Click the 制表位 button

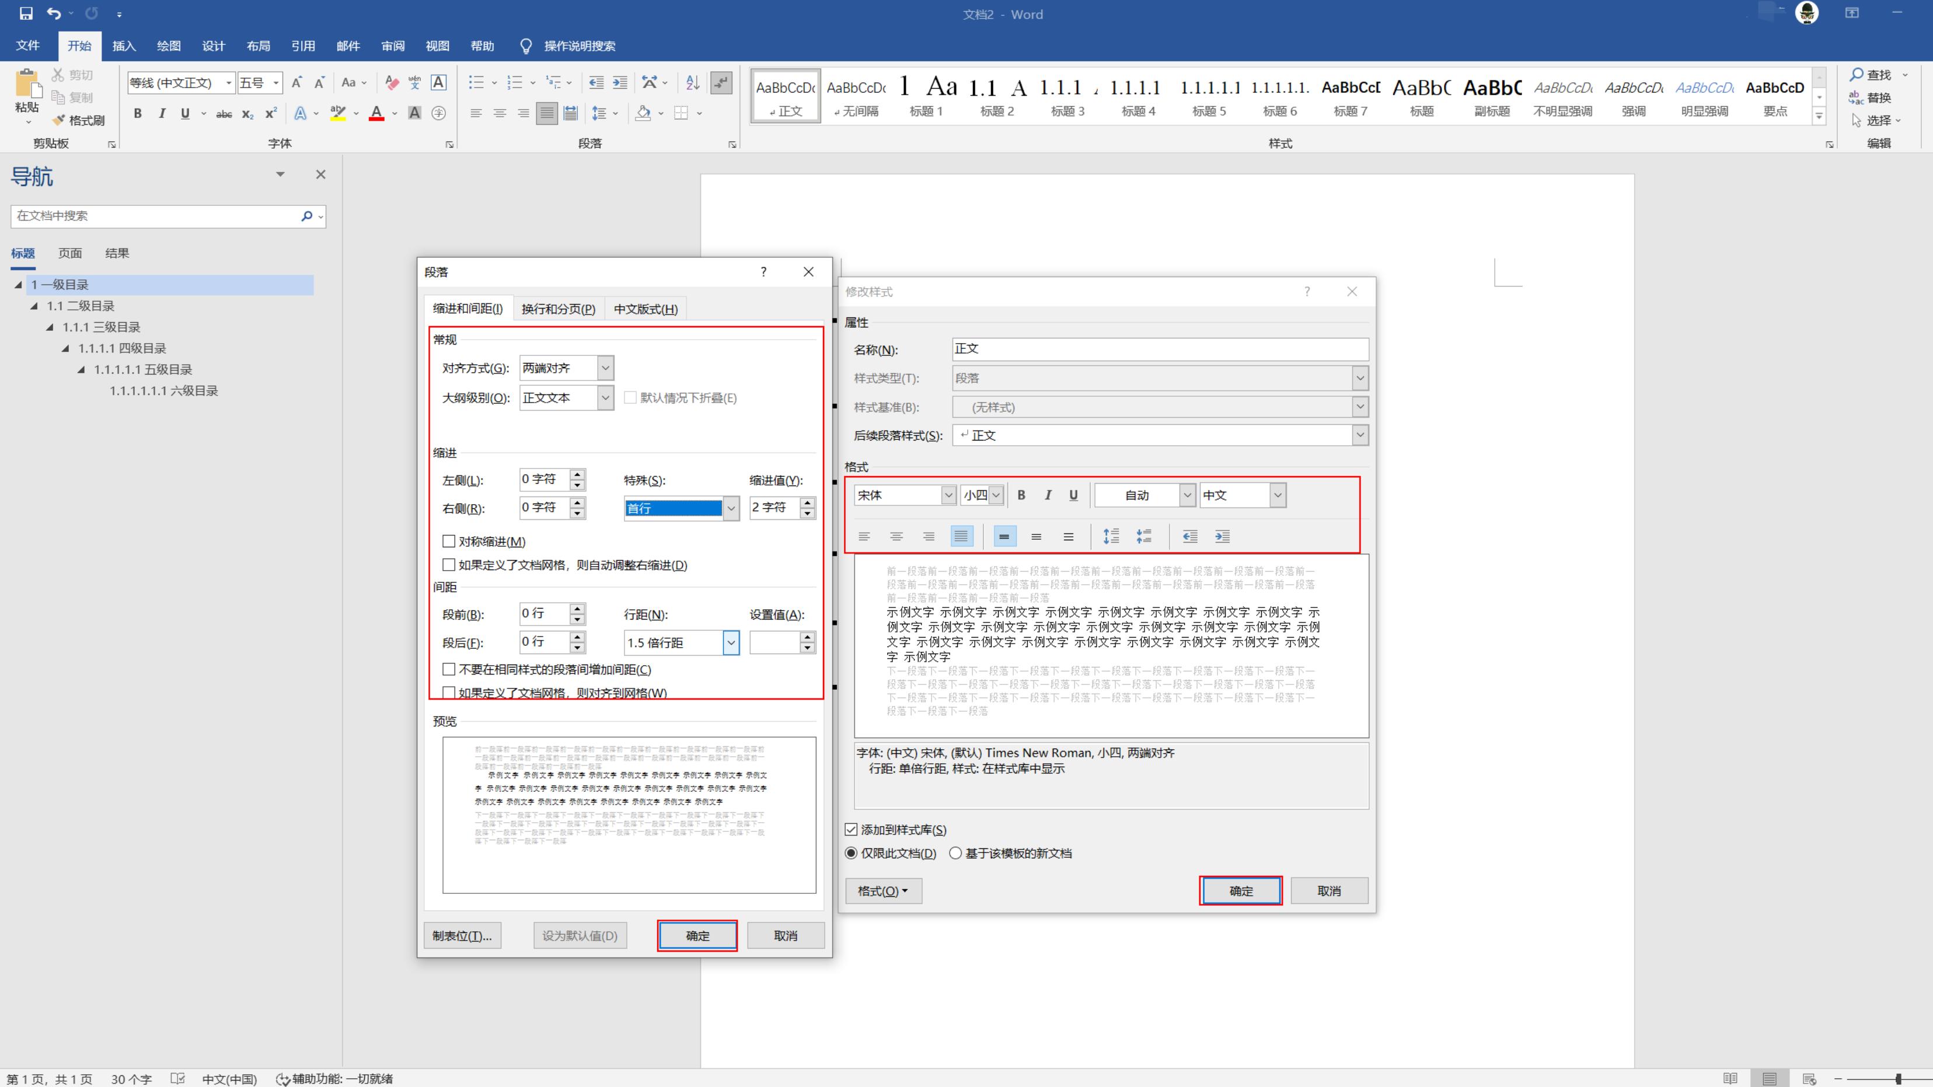pos(462,935)
